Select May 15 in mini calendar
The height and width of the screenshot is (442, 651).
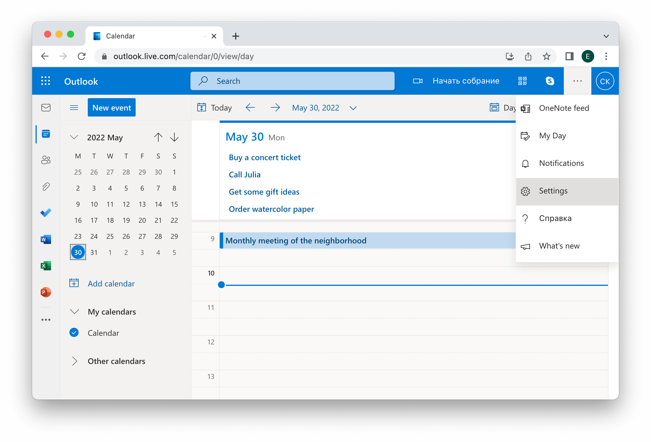point(174,204)
